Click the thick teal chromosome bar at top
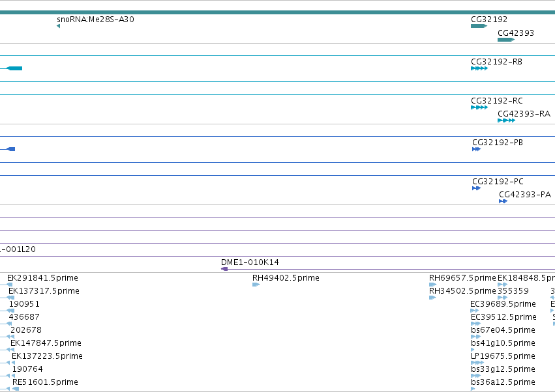555x392 pixels. (x=278, y=12)
